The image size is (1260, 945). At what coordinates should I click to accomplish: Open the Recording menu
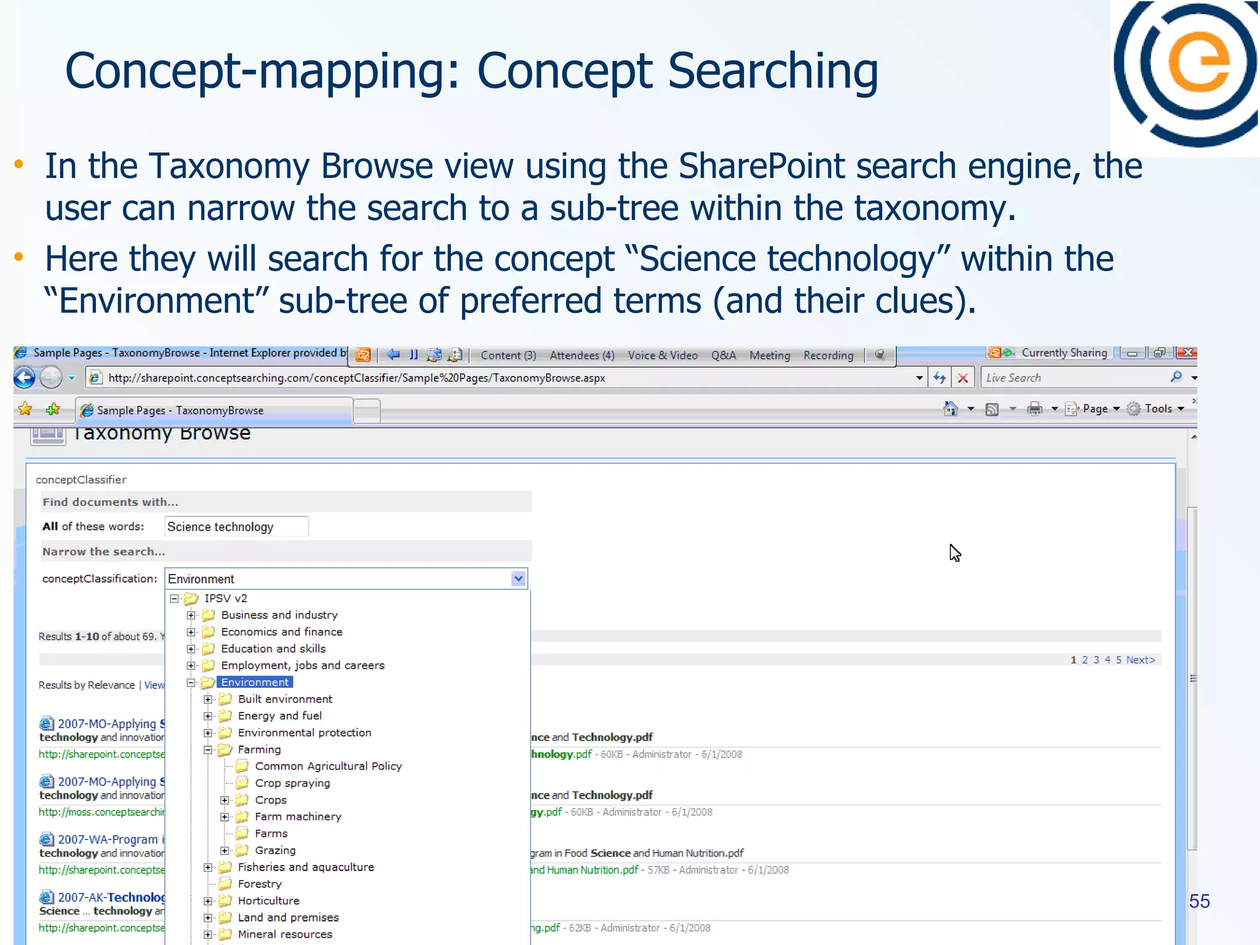tap(828, 355)
